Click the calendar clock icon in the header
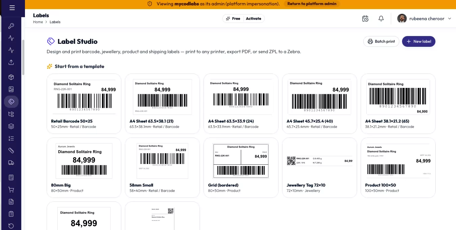This screenshot has width=456, height=230. click(x=365, y=19)
